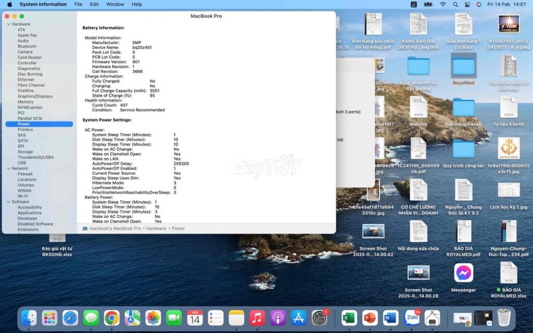
Task: Click Power in the bottom path bar
Action: [x=179, y=229]
